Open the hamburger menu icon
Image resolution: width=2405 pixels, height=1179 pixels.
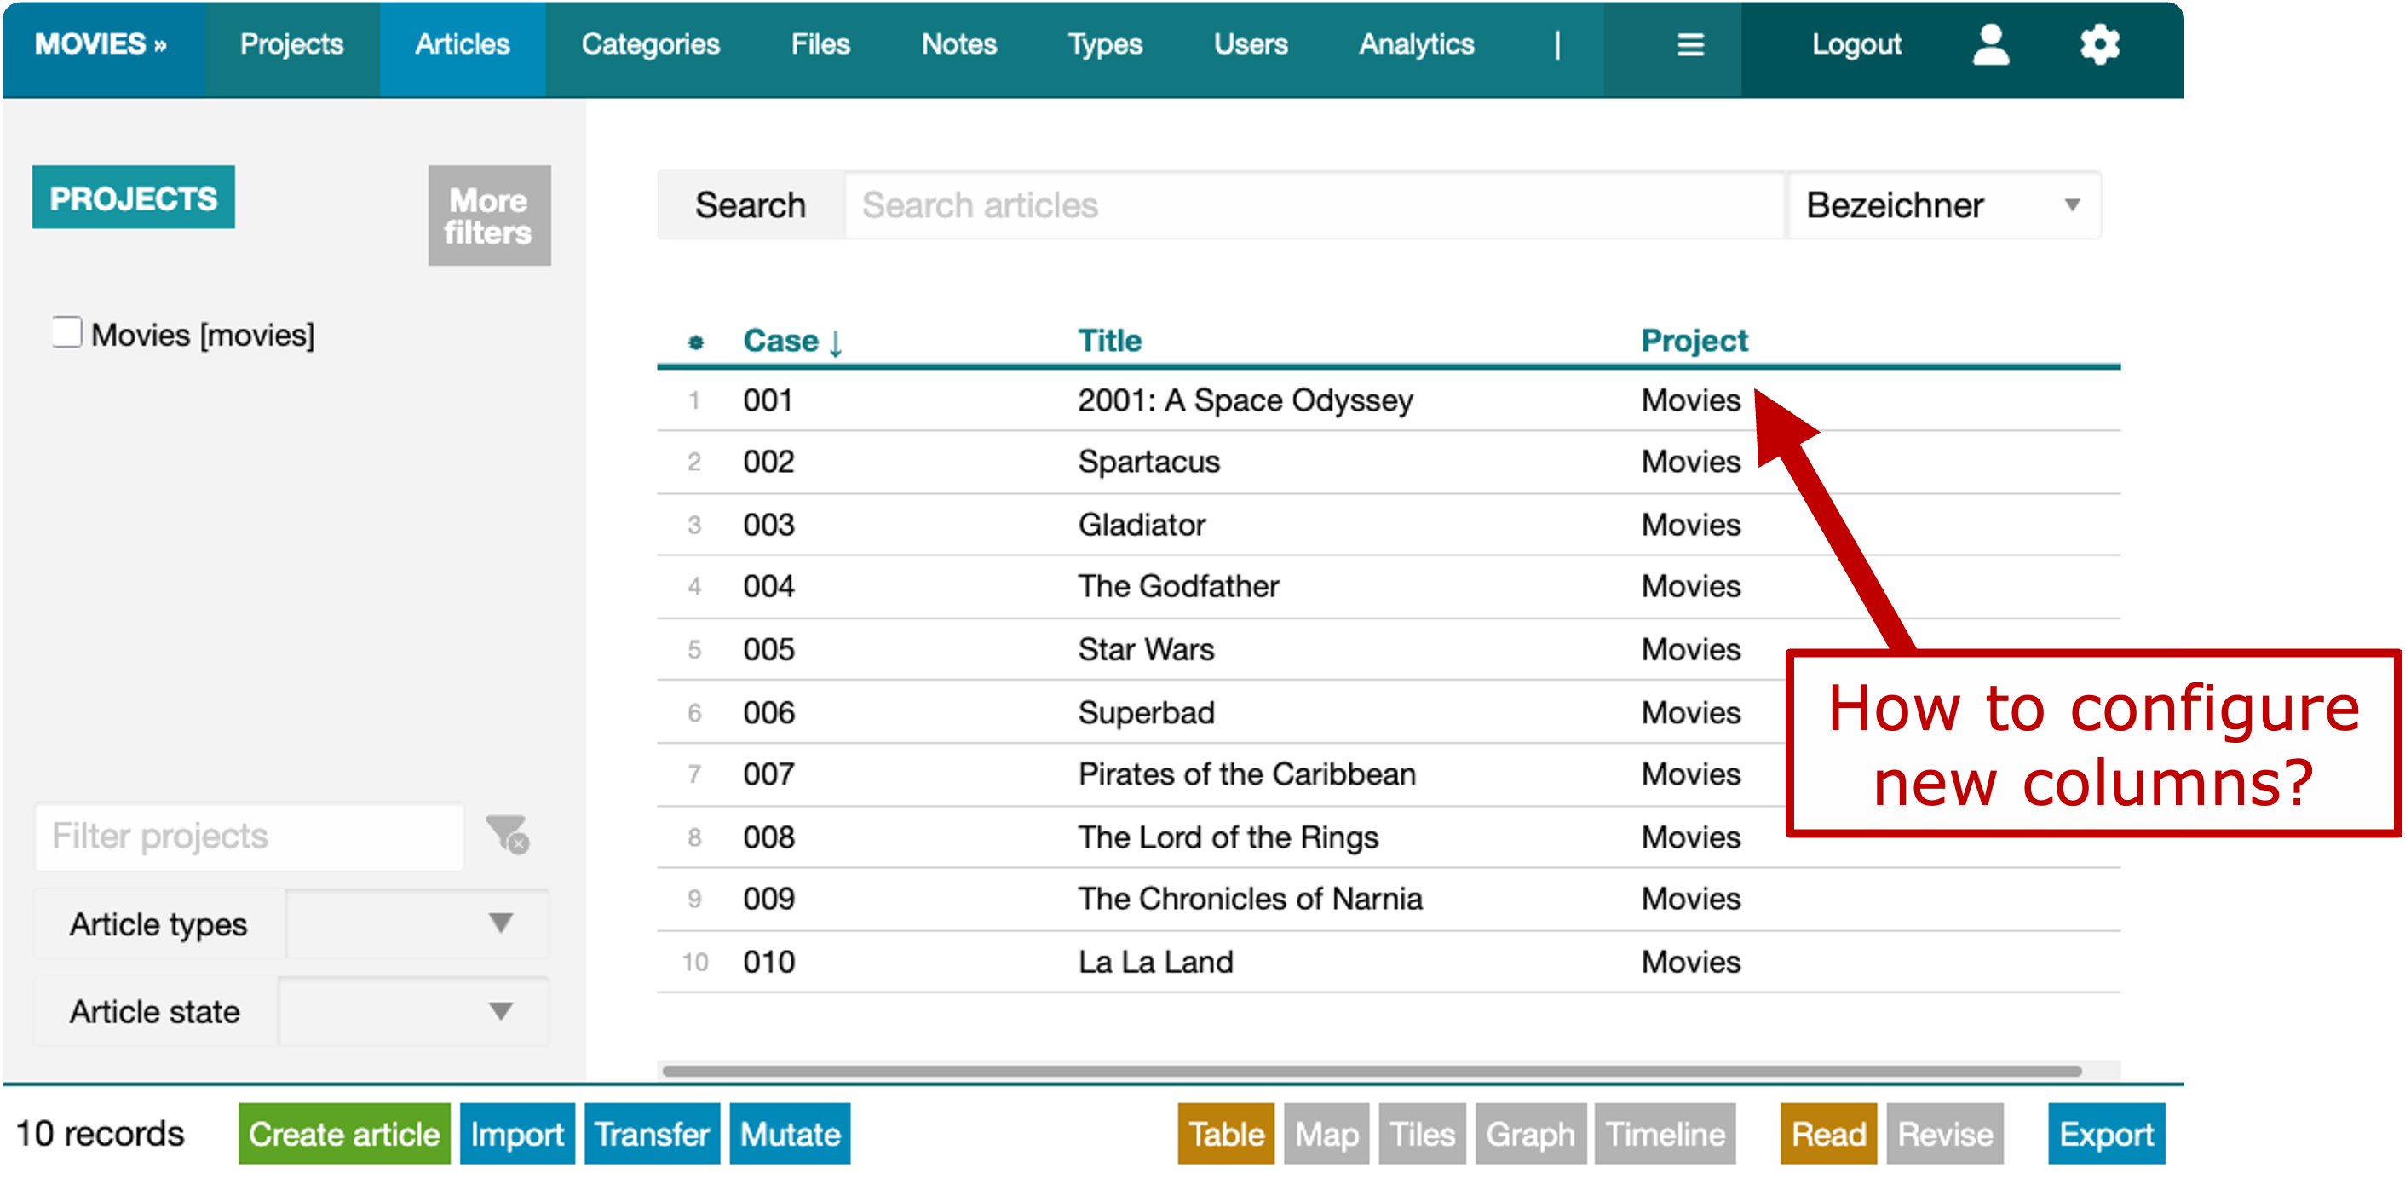click(1690, 45)
